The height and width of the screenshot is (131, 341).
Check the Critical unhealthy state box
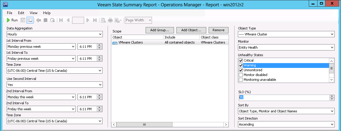click(241, 60)
